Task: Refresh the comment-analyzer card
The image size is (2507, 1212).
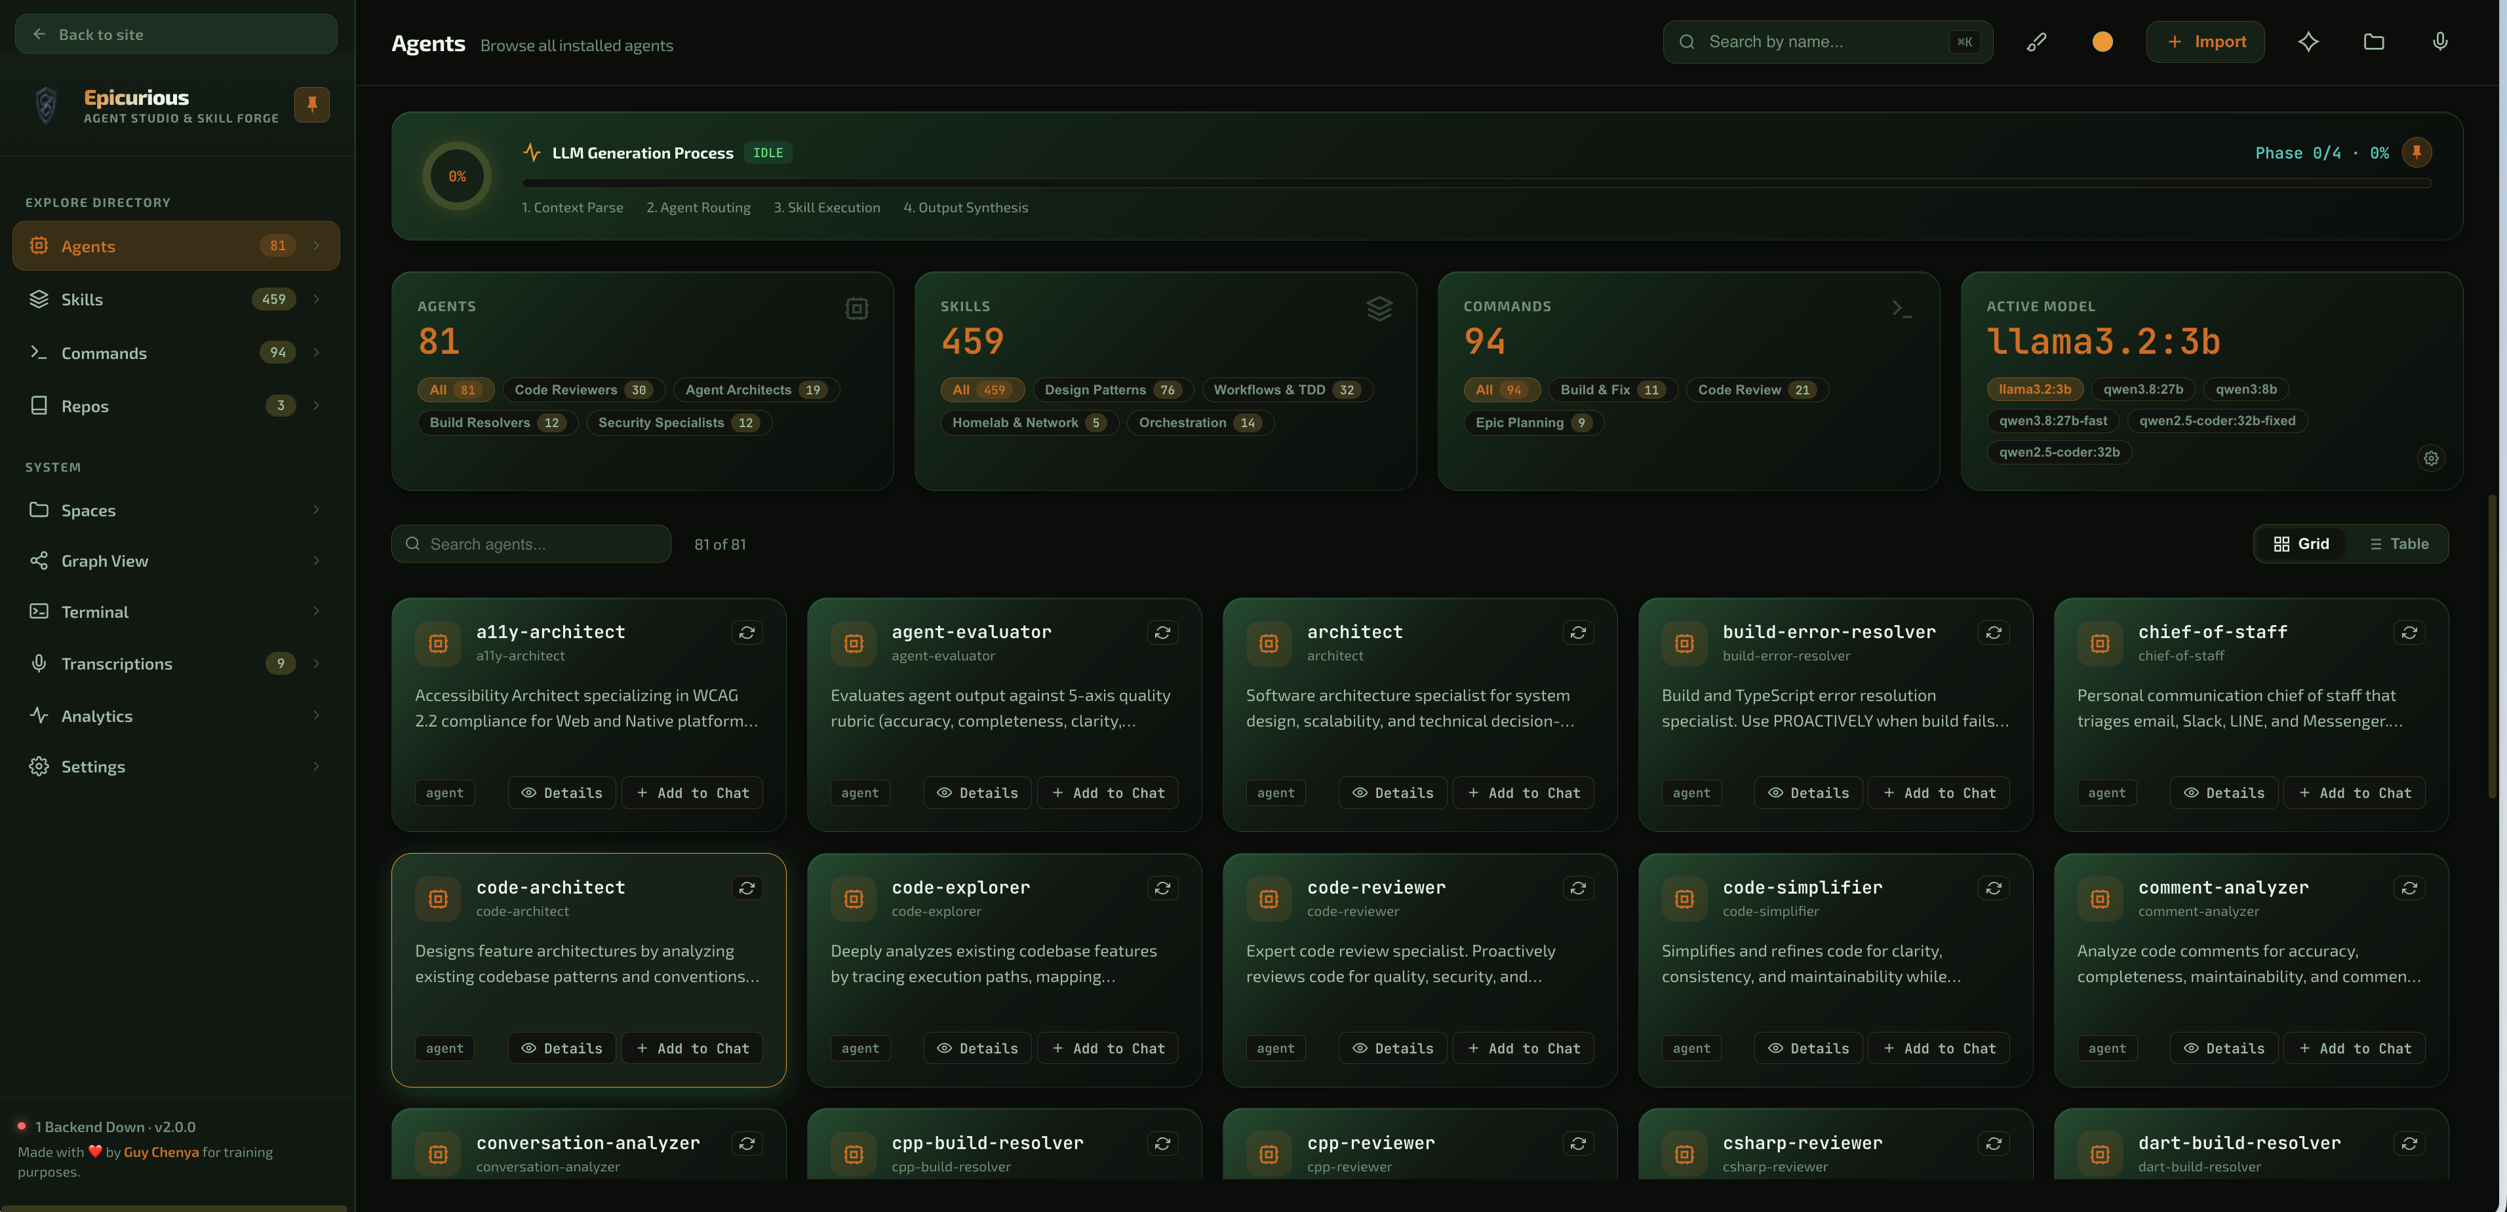Action: tap(2409, 888)
